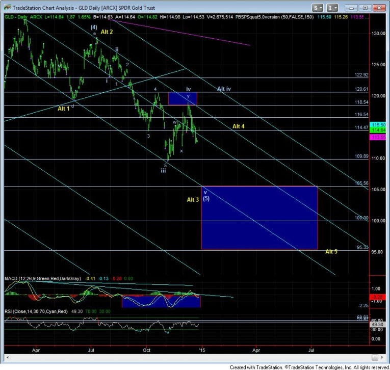Maximize the Chart Analysis window

click(x=365, y=8)
